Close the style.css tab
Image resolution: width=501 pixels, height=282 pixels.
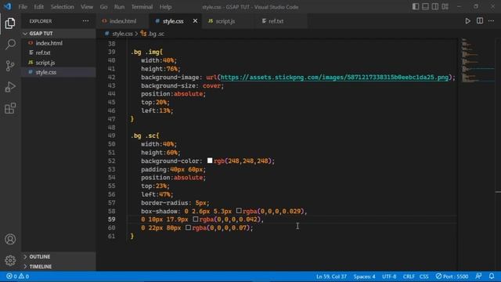click(x=195, y=21)
